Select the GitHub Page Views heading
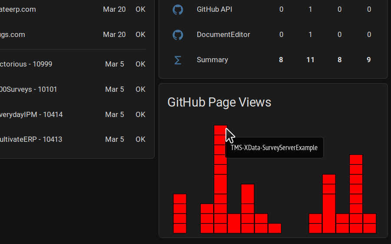Screen dimensions: 391x244 click(x=219, y=102)
